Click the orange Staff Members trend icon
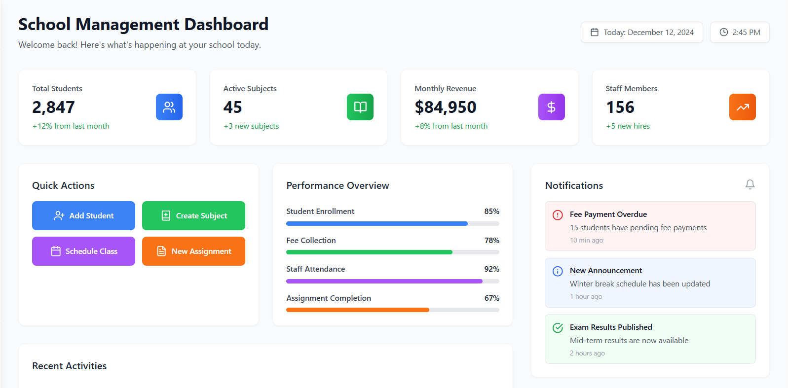 coord(742,107)
